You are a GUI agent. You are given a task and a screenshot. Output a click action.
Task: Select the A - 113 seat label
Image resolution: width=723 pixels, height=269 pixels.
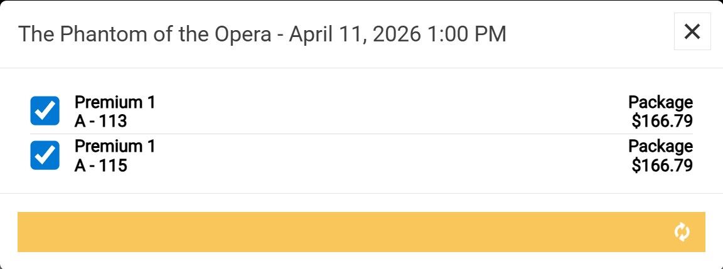click(x=100, y=121)
